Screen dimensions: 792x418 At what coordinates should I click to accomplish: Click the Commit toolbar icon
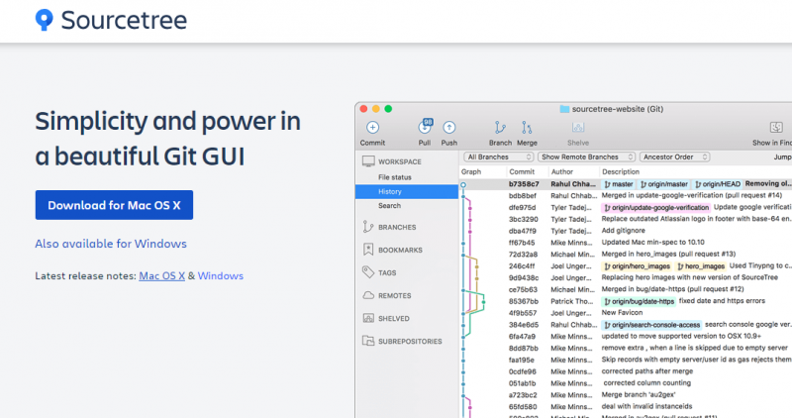(372, 127)
